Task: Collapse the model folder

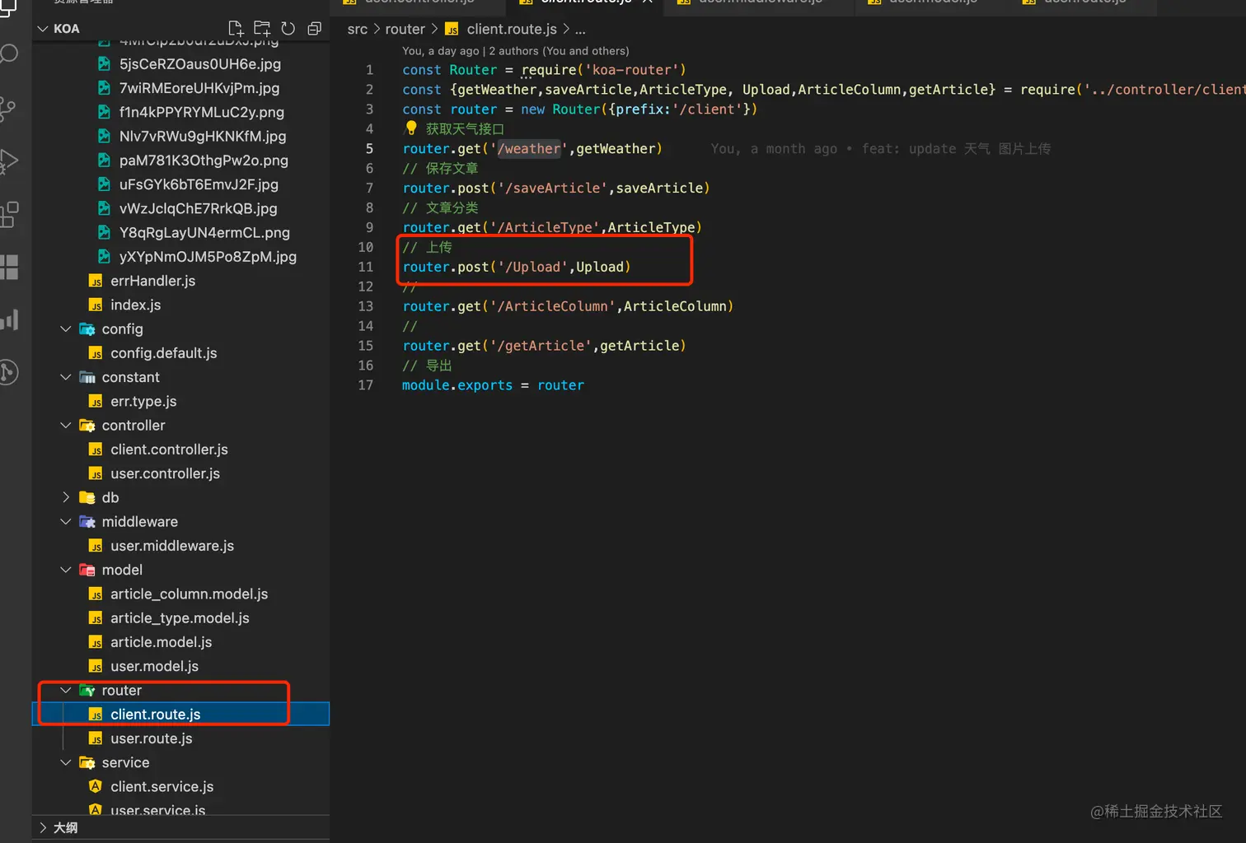Action: (66, 570)
